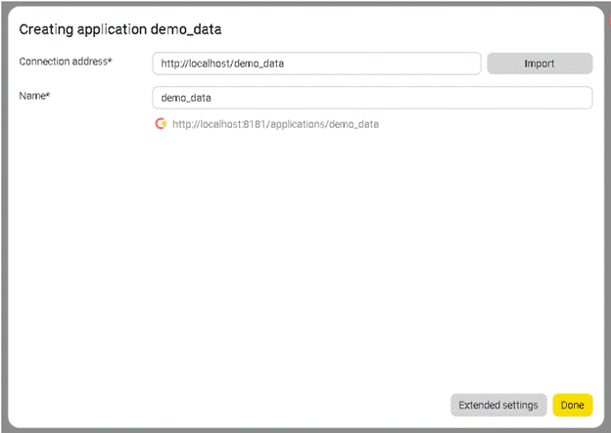Open Extended settings

click(498, 405)
